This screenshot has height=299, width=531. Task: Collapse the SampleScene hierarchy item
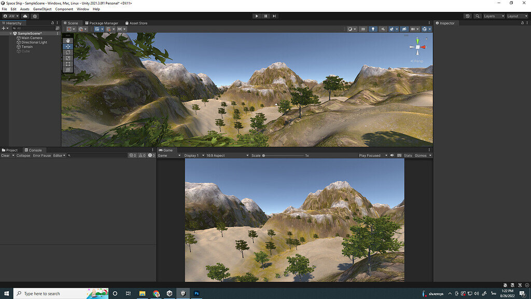tap(10, 33)
